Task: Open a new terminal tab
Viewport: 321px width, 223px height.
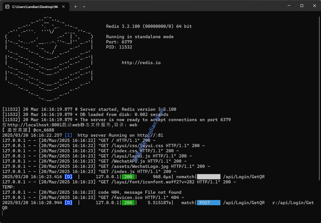Action: click(75, 7)
